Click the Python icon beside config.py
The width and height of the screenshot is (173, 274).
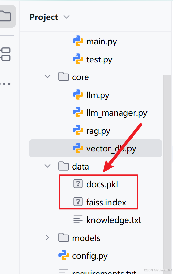point(64,255)
